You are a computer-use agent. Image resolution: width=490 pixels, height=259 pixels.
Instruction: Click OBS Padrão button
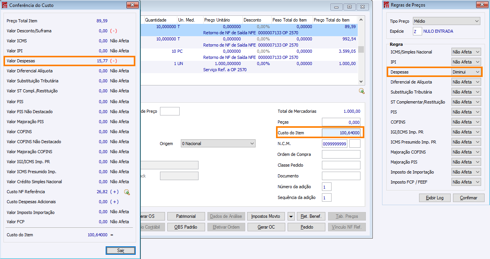click(x=186, y=227)
